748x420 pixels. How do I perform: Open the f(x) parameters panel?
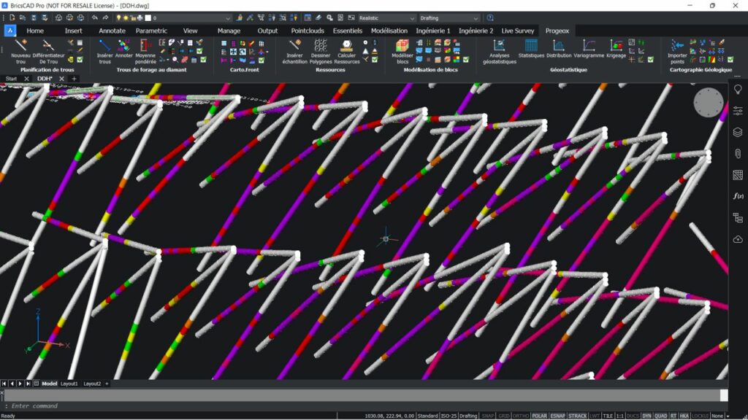[x=738, y=195]
